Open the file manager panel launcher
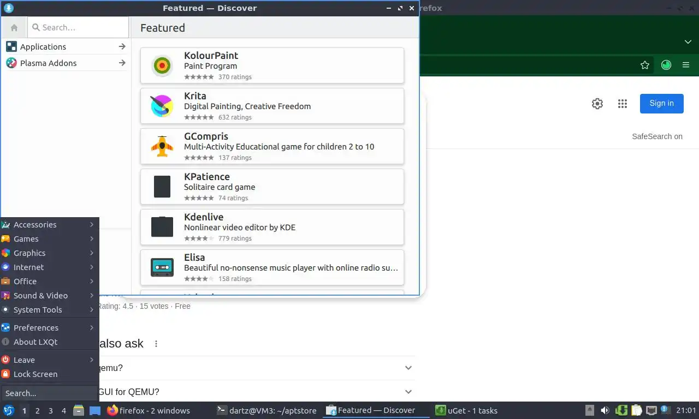This screenshot has height=419, width=699. point(79,410)
